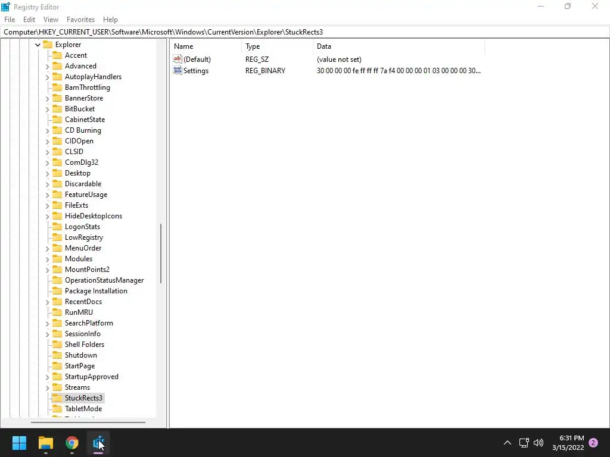Collapse the Explorer key
This screenshot has height=457, width=610.
(38, 45)
